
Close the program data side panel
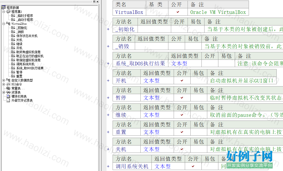[97, 2]
